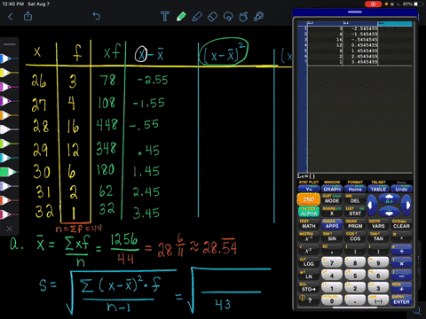426x319 pixels.
Task: Tap the caret (^) exponent key
Action: coord(401,238)
